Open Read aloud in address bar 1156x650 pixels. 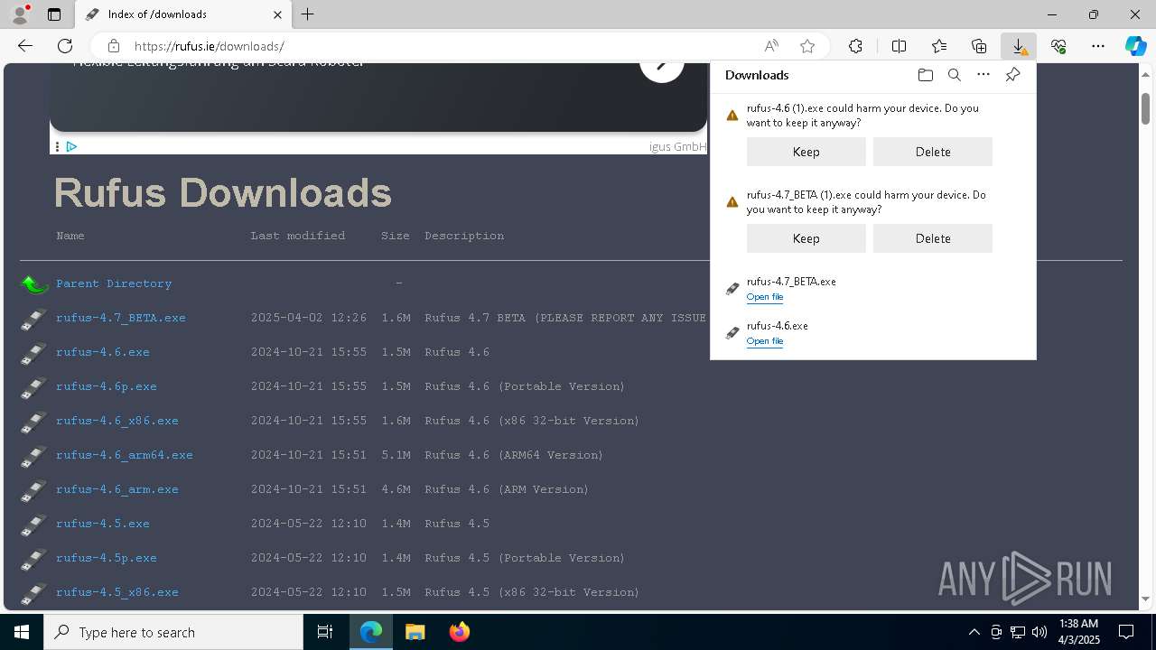click(771, 46)
